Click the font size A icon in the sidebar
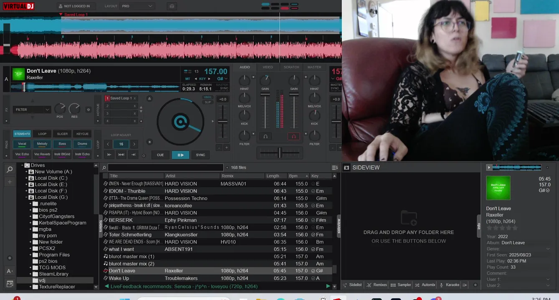 (x=9, y=271)
